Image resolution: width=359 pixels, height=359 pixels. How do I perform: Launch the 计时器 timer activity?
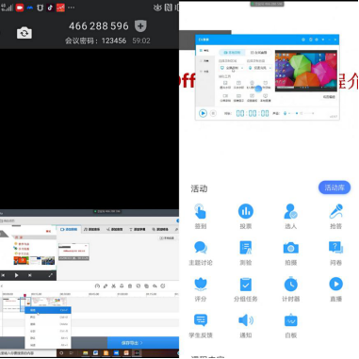click(291, 284)
